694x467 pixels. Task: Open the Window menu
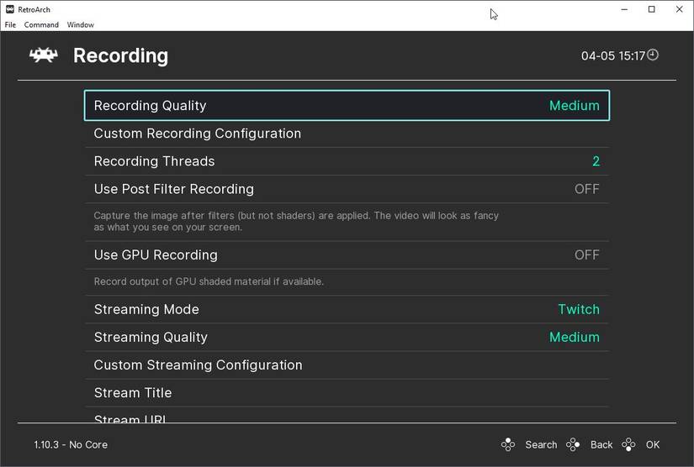tap(81, 25)
